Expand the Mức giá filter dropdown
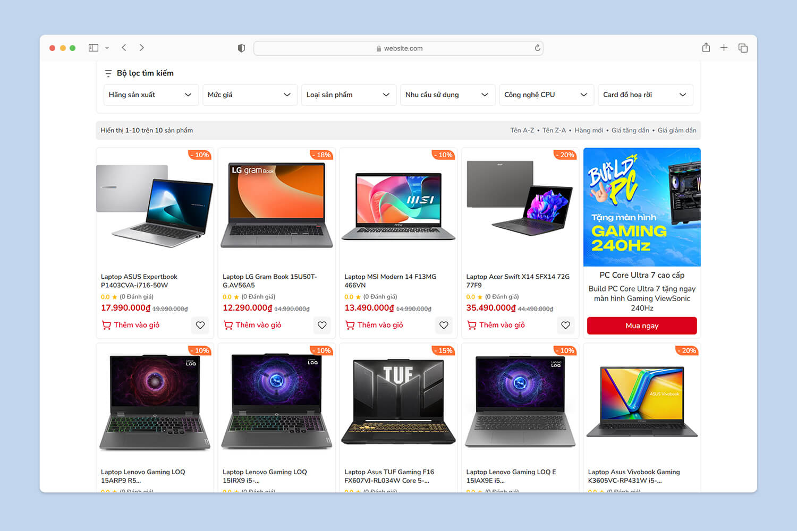 (250, 95)
